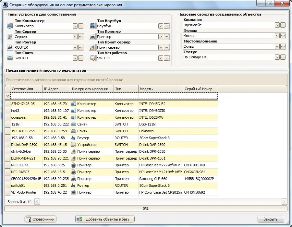Click the router icon beside Тип Роутер
292x227 pixels.
tap(10, 47)
